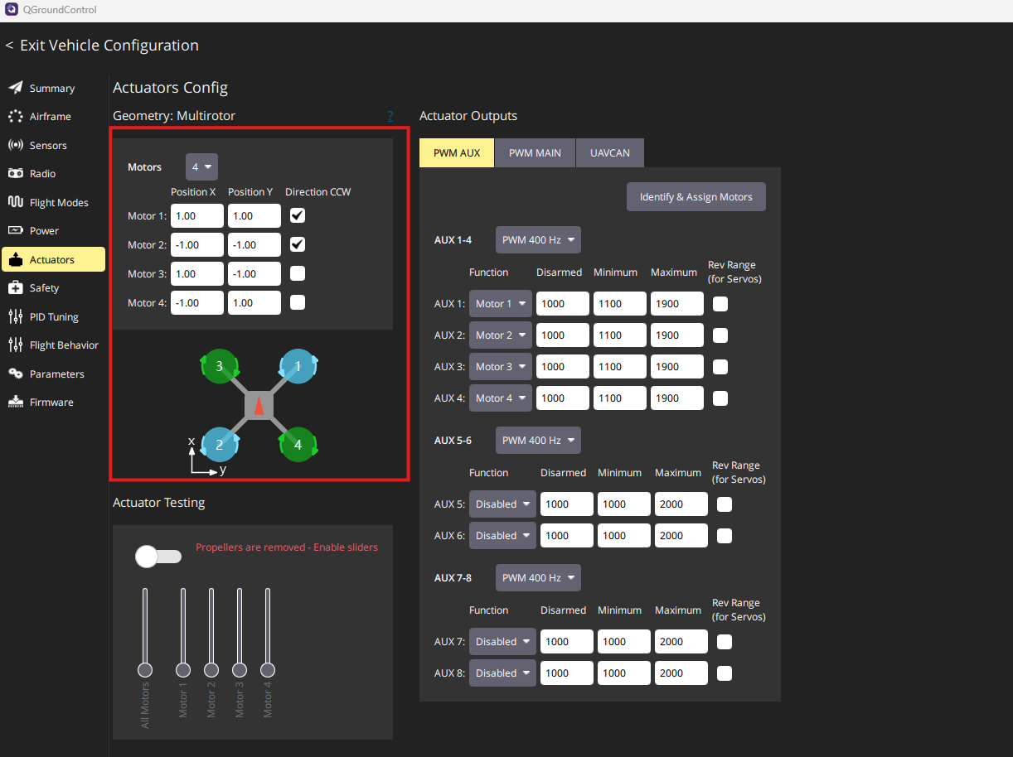Select the Actuators icon in sidebar
The width and height of the screenshot is (1013, 757).
click(16, 259)
